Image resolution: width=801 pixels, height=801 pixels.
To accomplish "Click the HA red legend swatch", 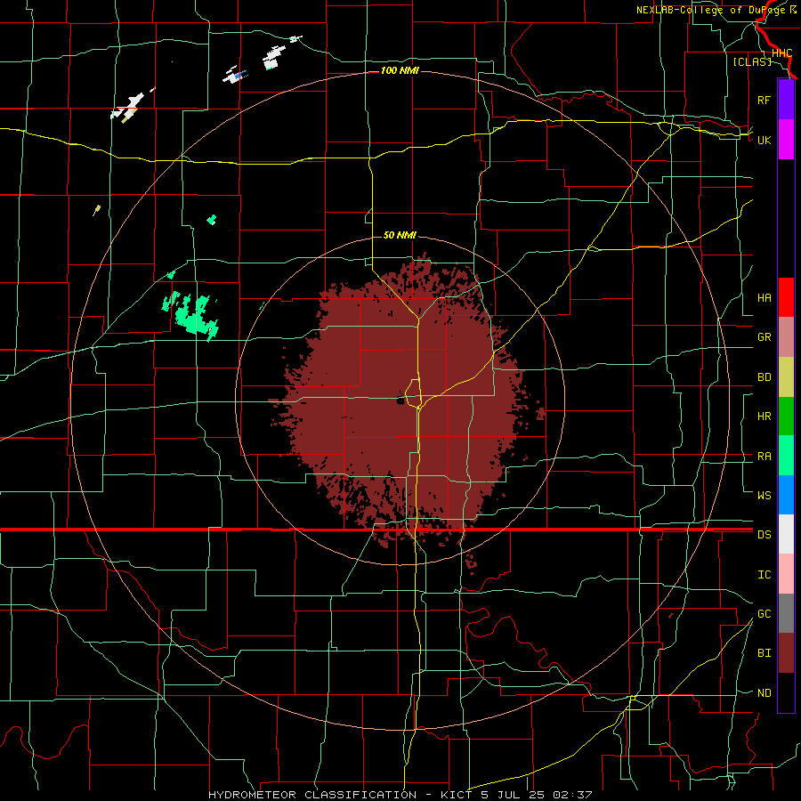I will click(786, 297).
